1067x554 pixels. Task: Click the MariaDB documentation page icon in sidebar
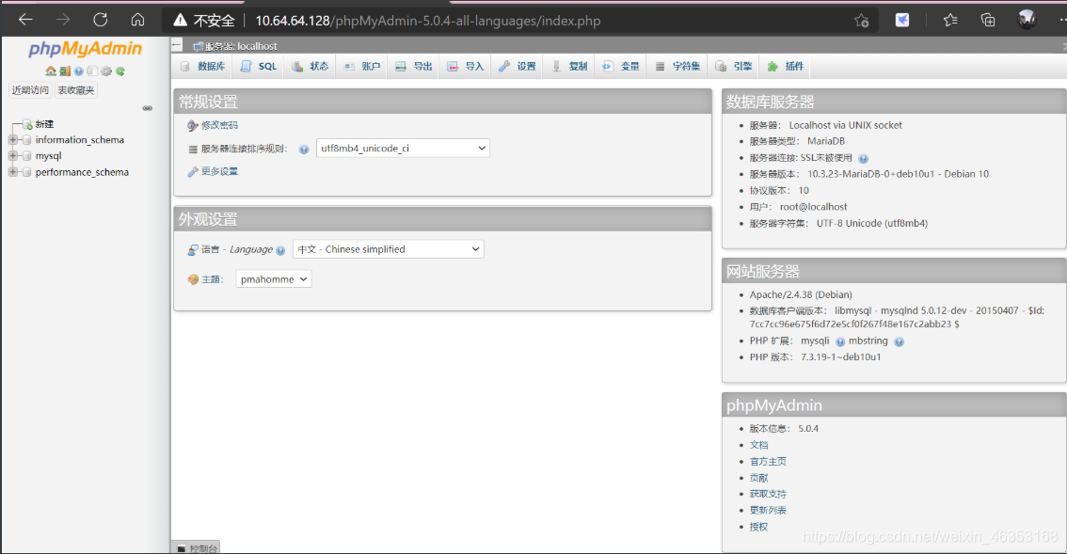click(92, 71)
